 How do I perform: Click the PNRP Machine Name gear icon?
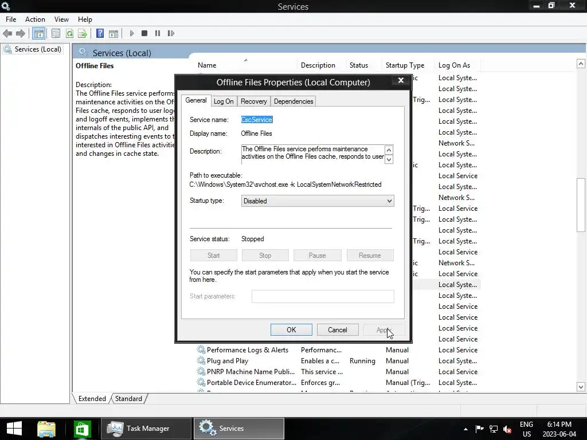pyautogui.click(x=201, y=371)
